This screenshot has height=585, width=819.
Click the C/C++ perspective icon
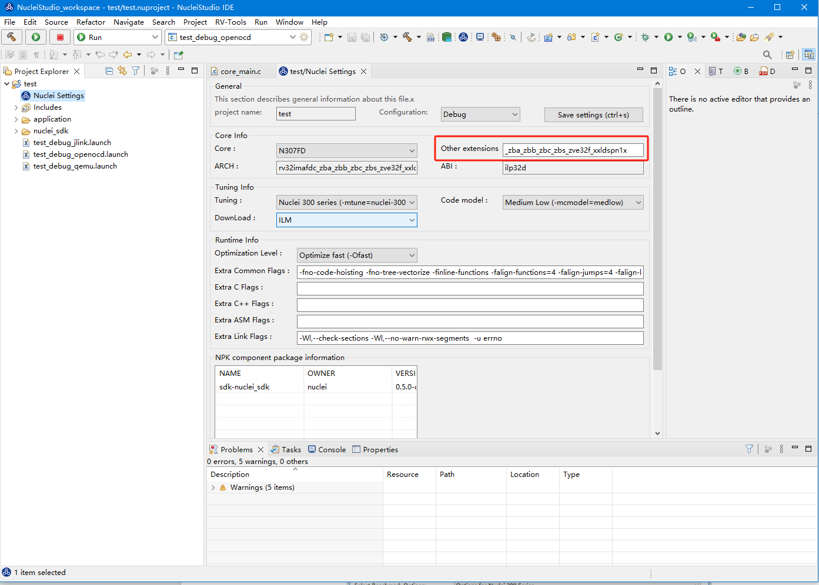[809, 55]
